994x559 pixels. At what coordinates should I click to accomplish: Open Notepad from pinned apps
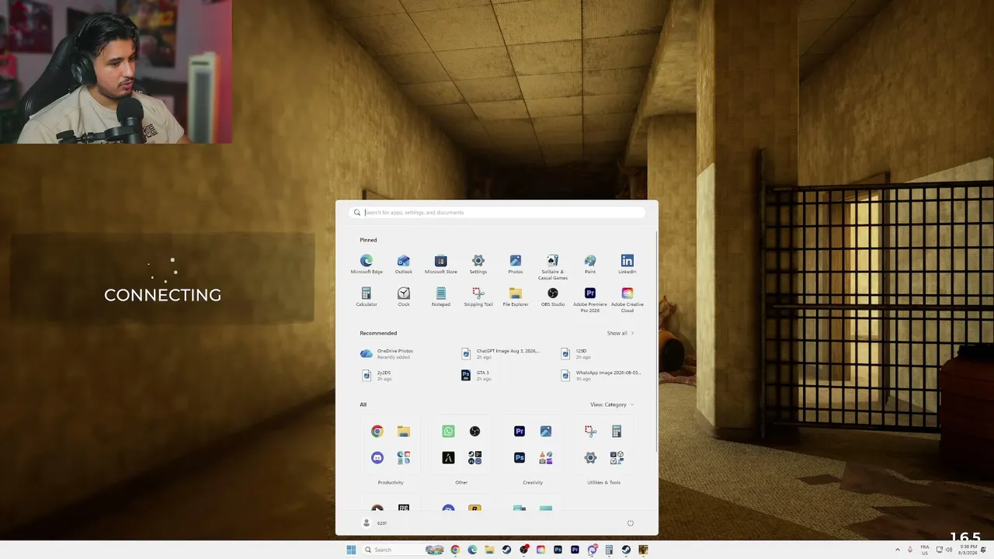coord(441,297)
